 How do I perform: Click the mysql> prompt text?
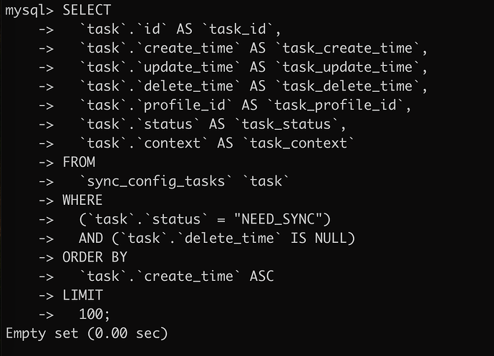click(x=29, y=10)
